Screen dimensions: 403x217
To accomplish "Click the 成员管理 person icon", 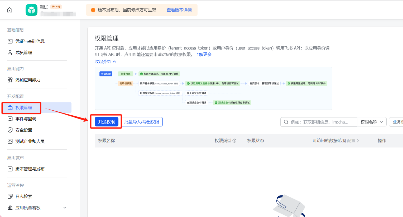I will [10, 53].
